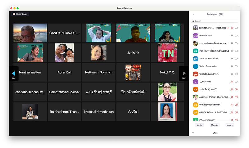Click Yothin Sawangdee's microphone icon
249x148 pixels.
pos(232,66)
